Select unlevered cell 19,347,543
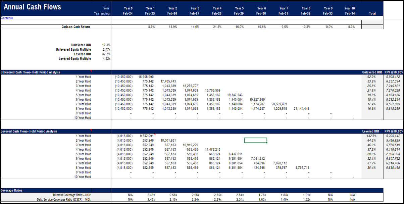The height and width of the screenshot is (204, 404). click(235, 95)
